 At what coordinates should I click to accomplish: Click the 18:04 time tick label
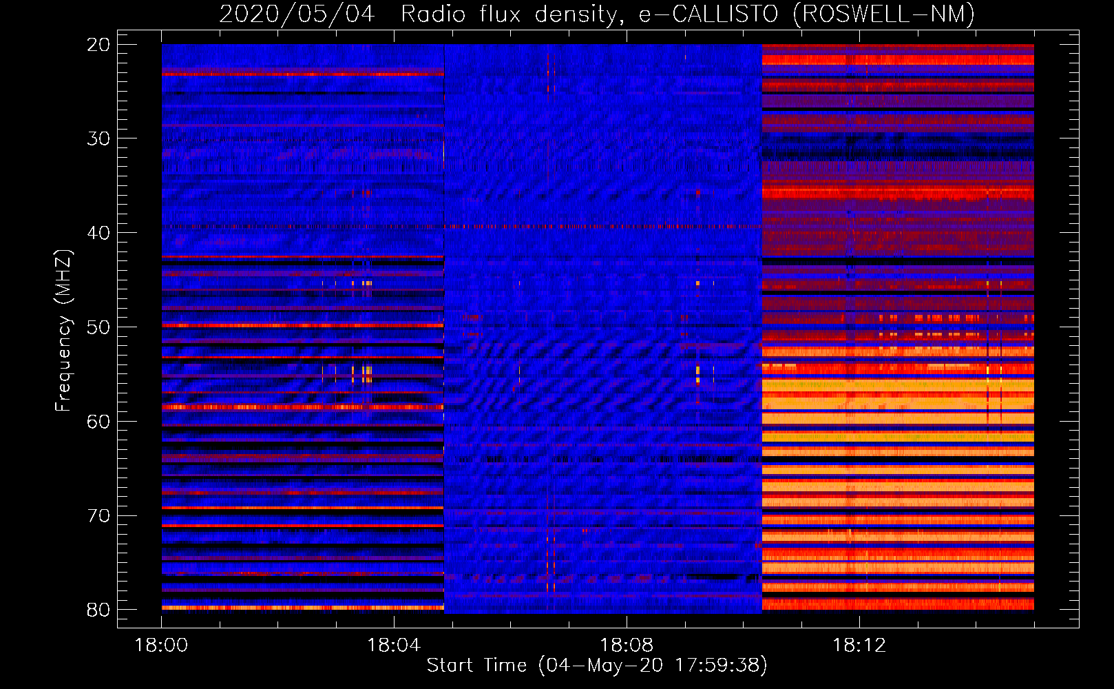pos(394,646)
